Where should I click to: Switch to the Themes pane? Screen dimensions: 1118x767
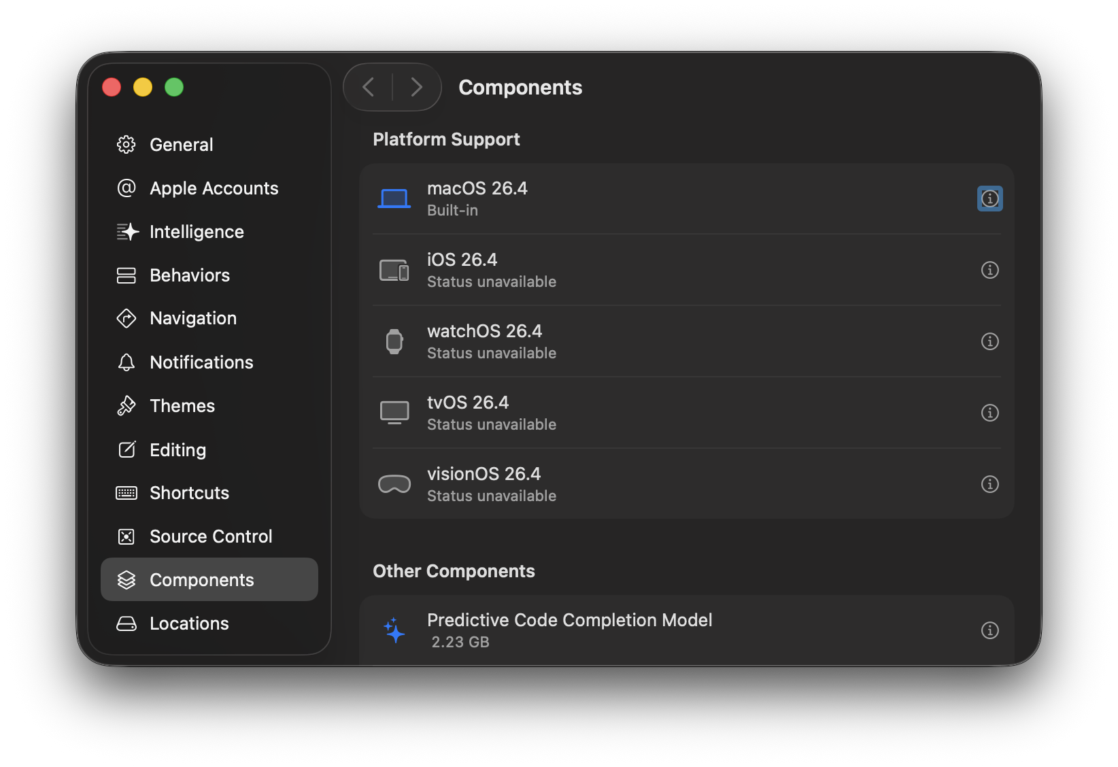[209, 406]
